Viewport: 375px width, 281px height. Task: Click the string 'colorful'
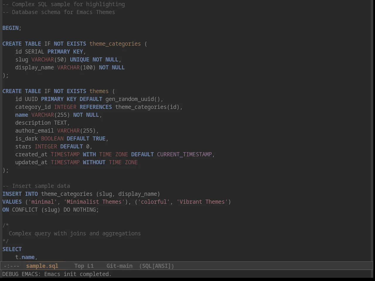point(154,202)
